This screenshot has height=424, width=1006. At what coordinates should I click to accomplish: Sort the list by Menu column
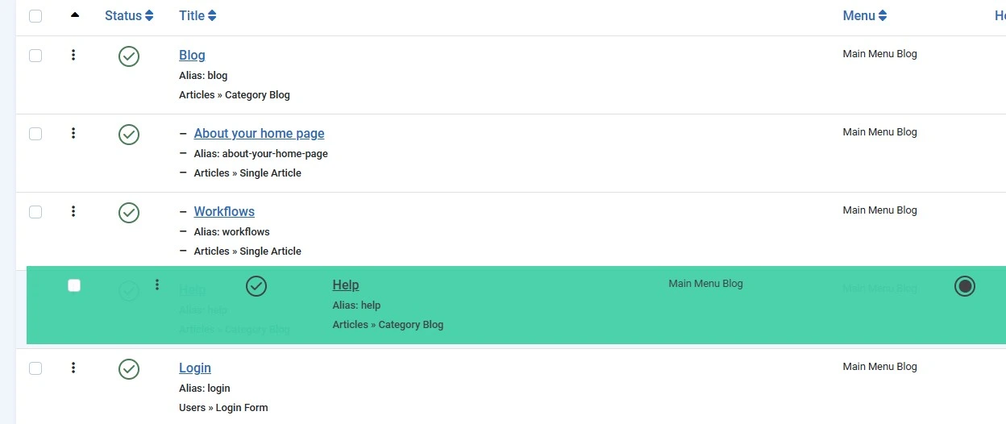[x=865, y=15]
